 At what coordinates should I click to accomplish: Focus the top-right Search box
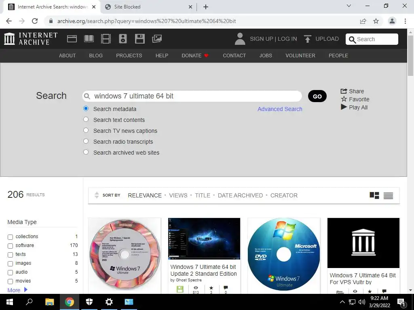click(372, 39)
